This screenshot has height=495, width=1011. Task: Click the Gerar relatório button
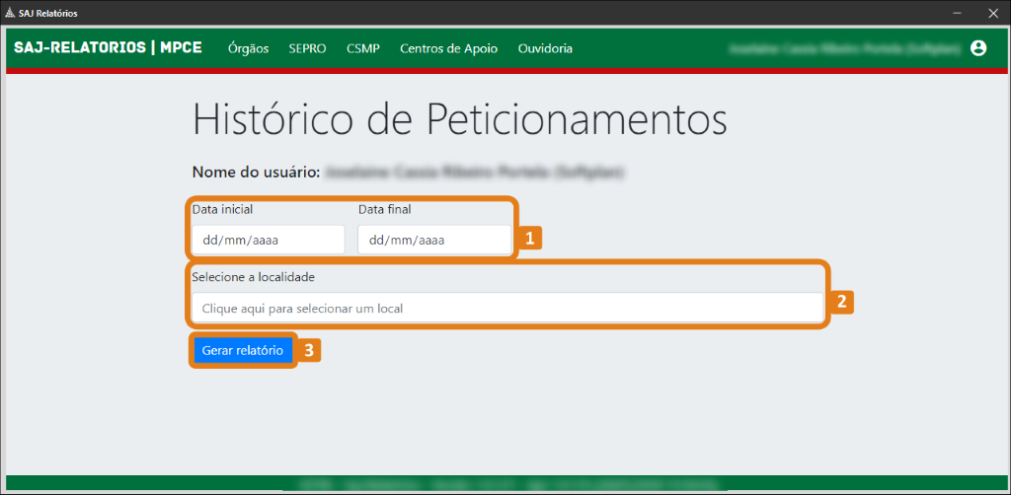coord(243,351)
